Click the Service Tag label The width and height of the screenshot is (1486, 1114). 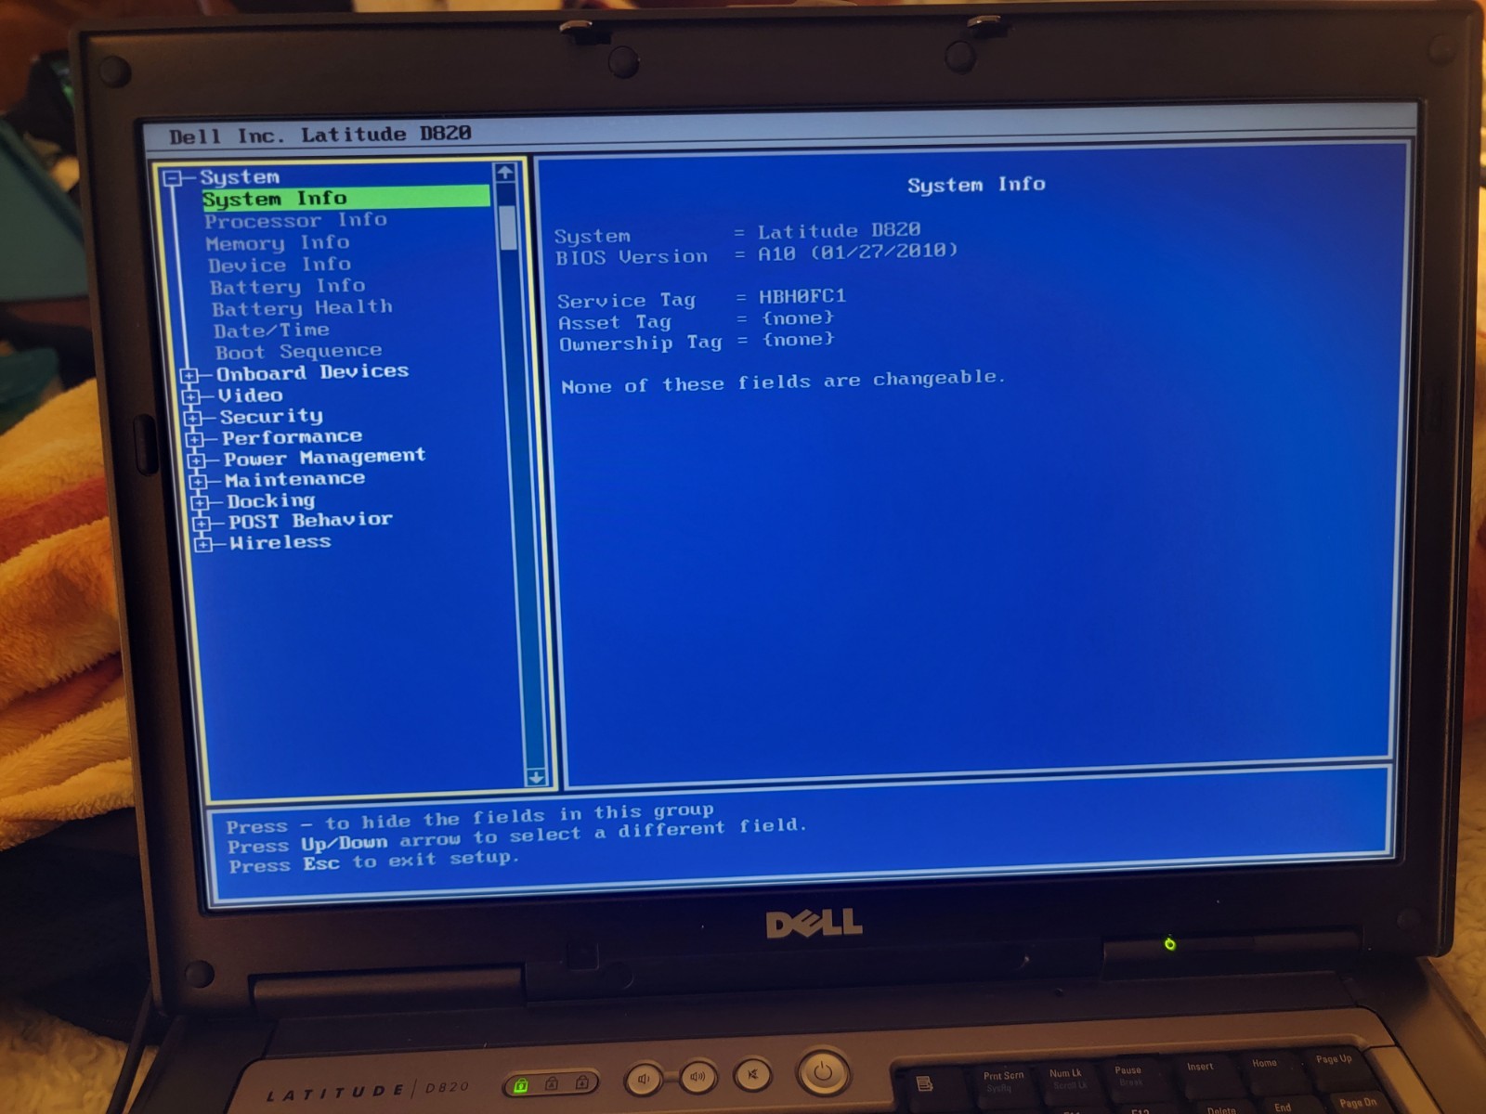626,300
